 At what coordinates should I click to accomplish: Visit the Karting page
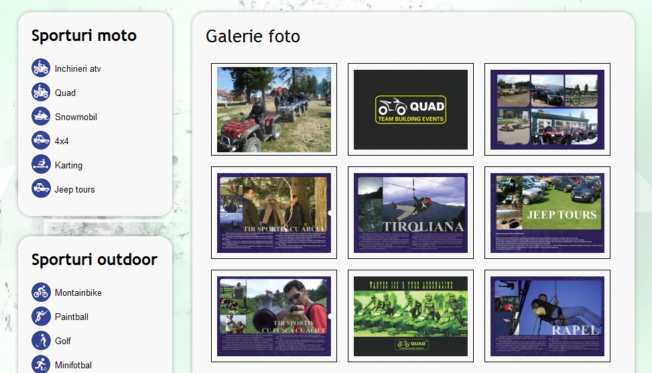(x=68, y=165)
